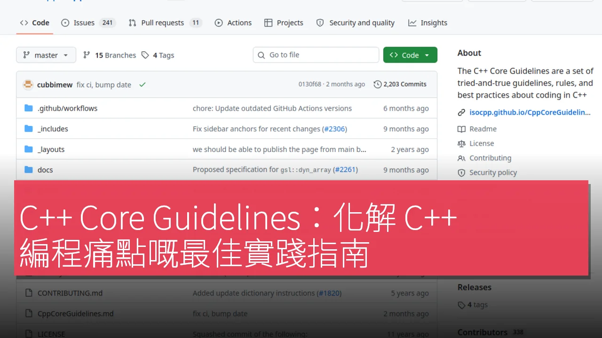Open the docs folder
602x338 pixels.
click(x=45, y=170)
